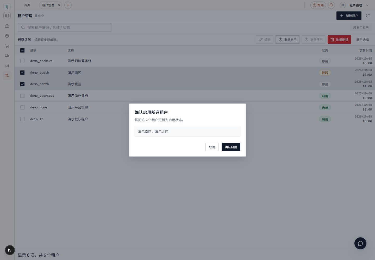Expand the 租户验收 account dropdown
375x260 pixels.
(367, 5)
